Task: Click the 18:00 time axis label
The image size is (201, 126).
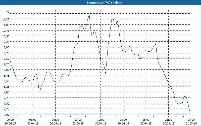Action: pyautogui.click(x=146, y=120)
